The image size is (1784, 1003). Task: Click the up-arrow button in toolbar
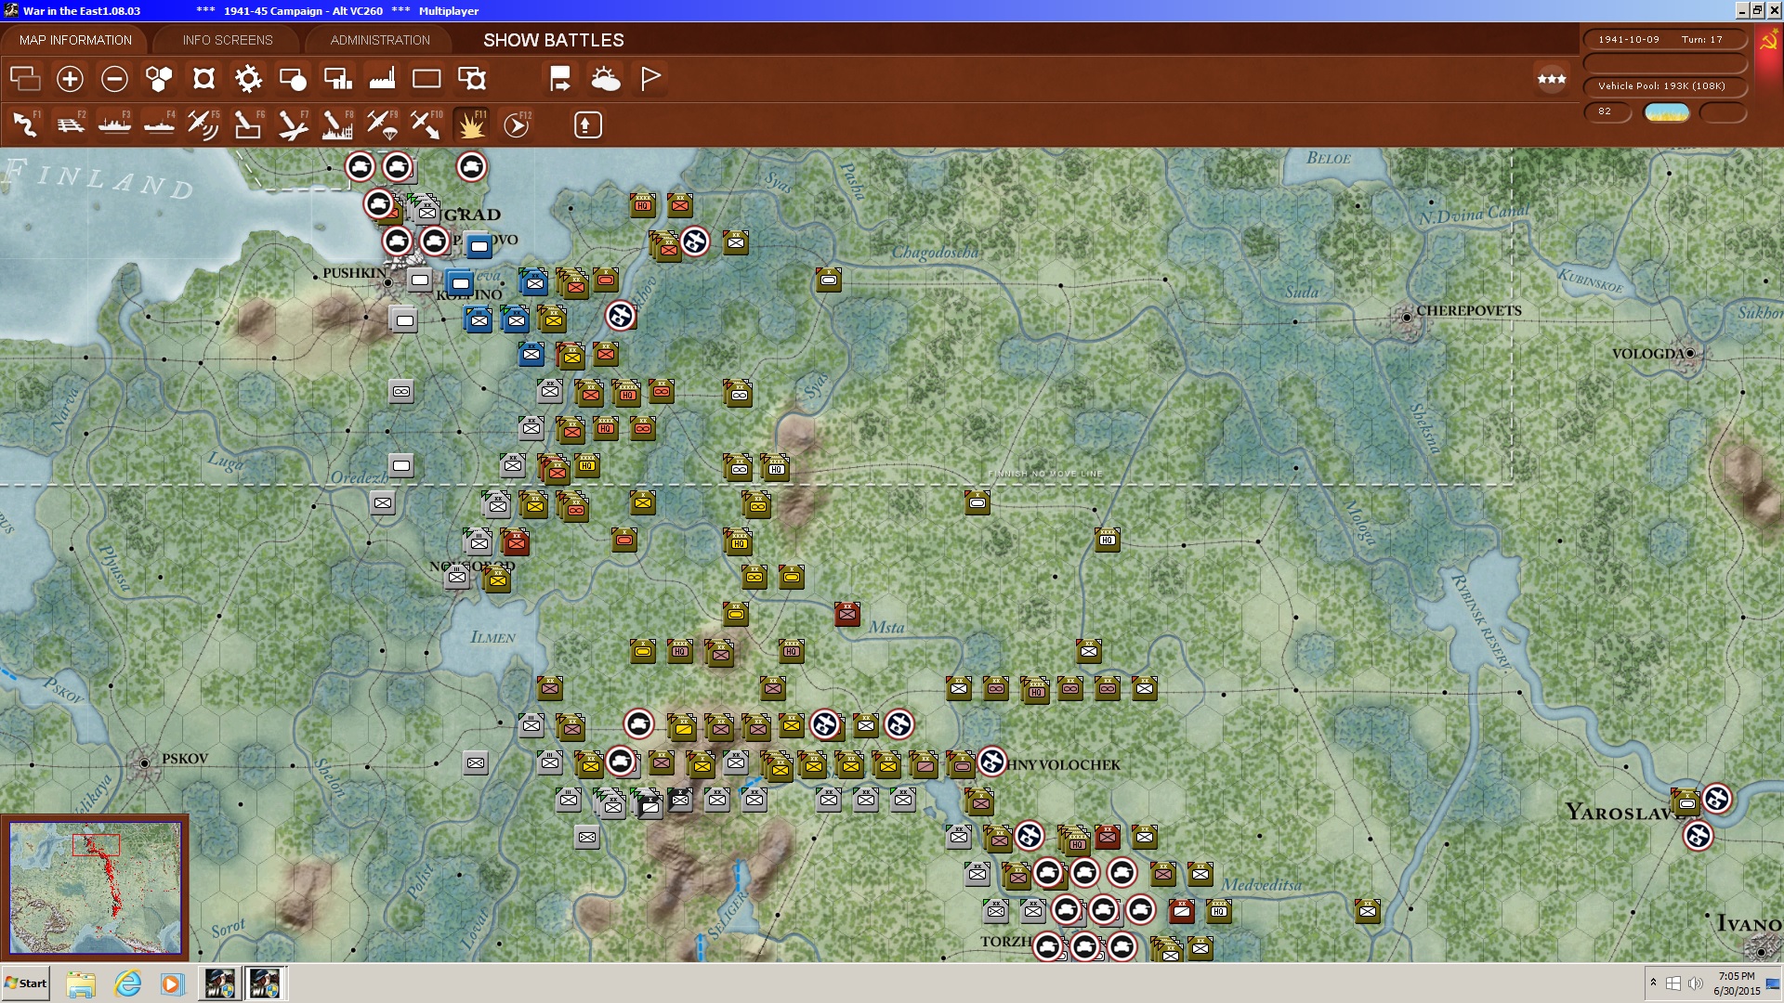tap(587, 124)
